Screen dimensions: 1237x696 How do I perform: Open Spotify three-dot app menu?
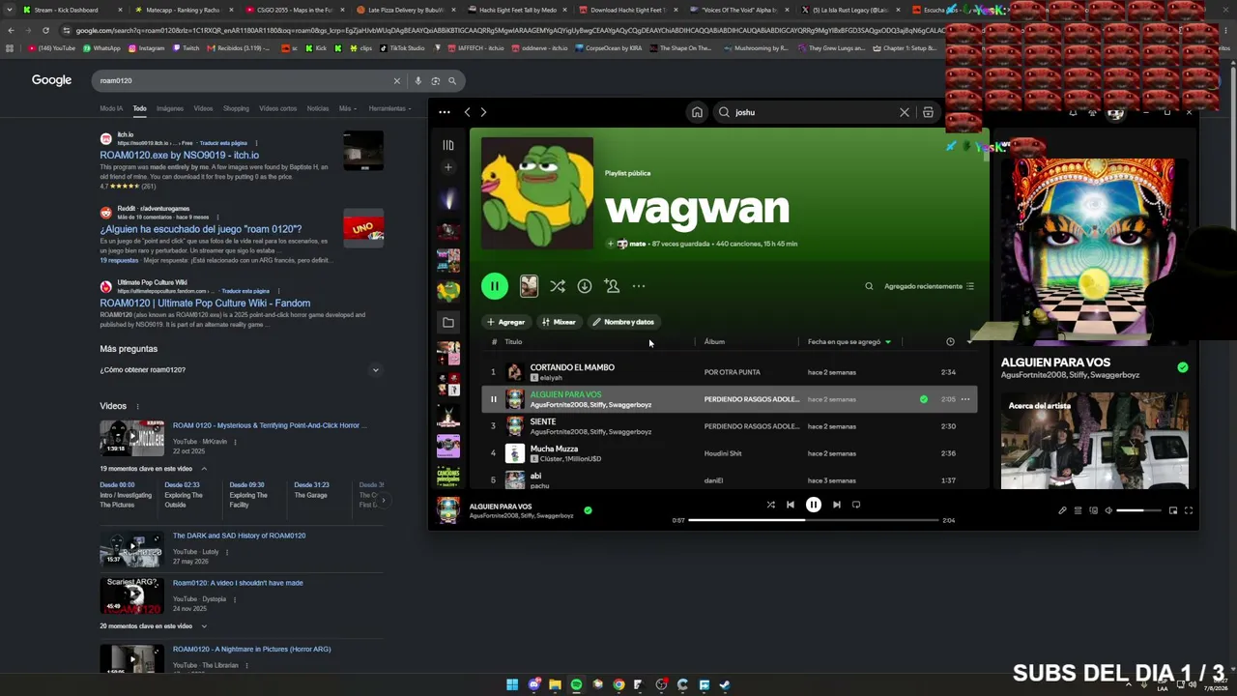pyautogui.click(x=445, y=112)
